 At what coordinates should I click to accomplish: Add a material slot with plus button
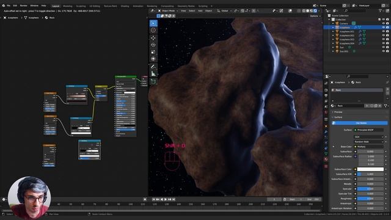(387, 89)
